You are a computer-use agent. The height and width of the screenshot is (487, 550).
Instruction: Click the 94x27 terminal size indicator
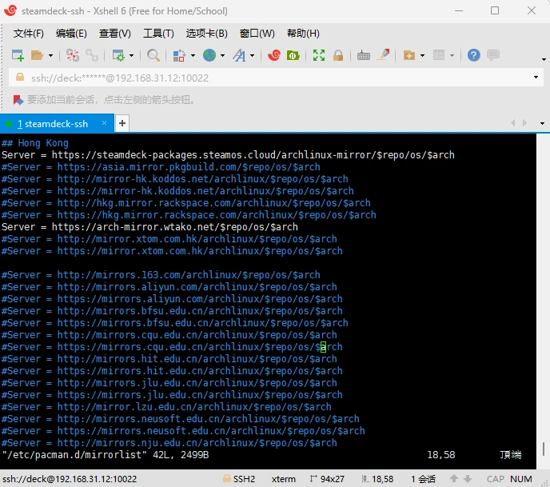[327, 479]
